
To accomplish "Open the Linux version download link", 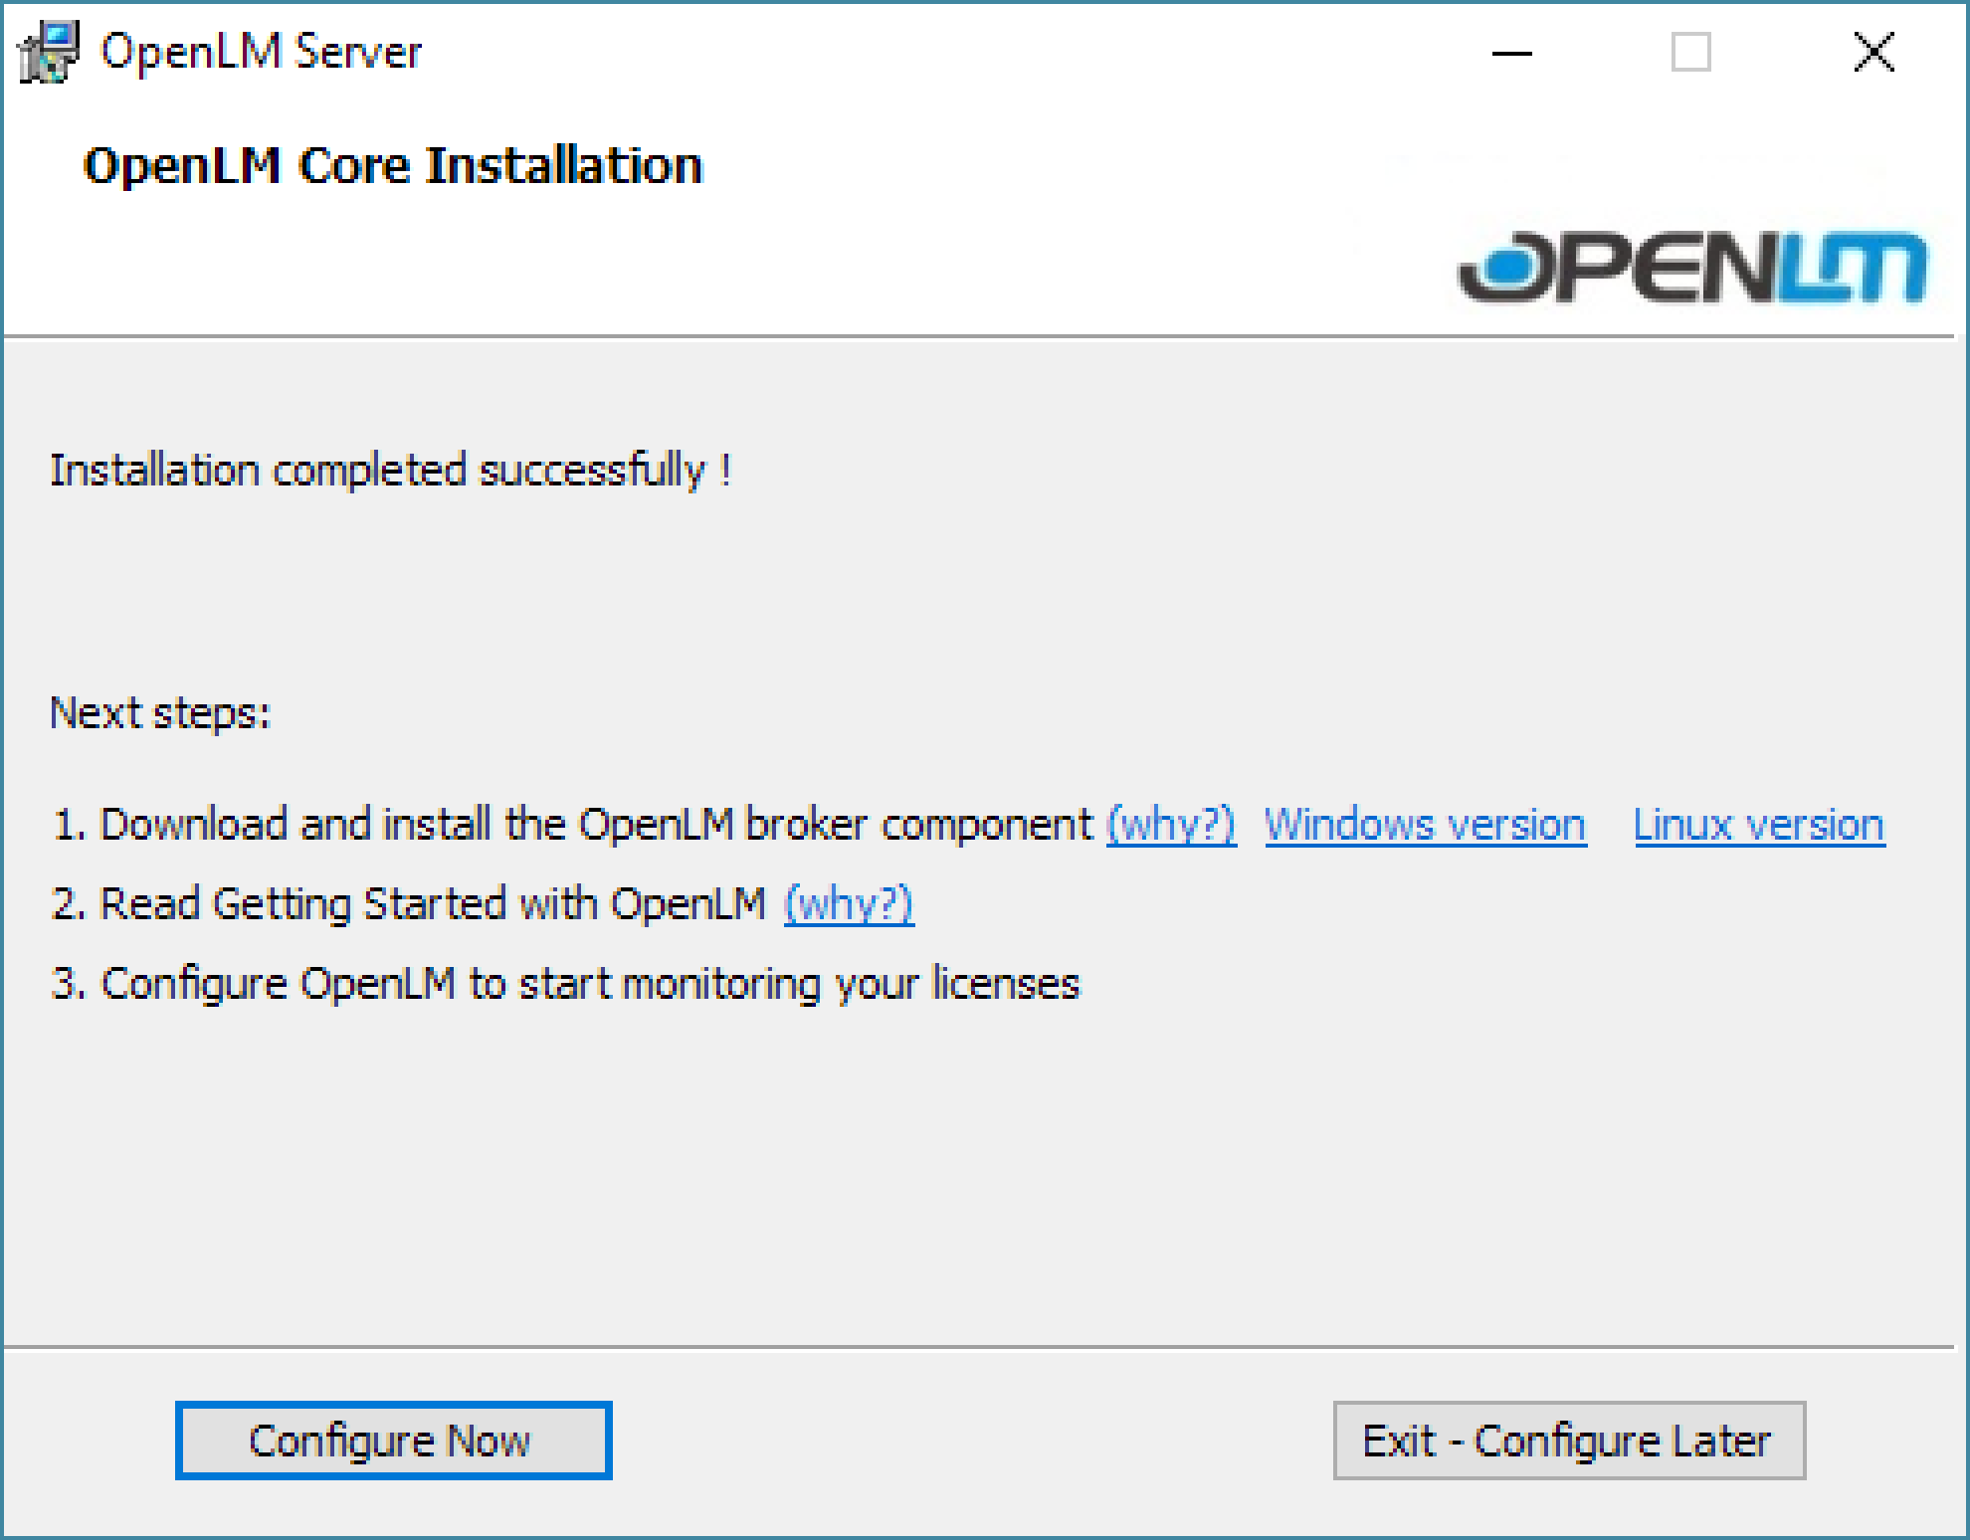I will (x=1758, y=825).
